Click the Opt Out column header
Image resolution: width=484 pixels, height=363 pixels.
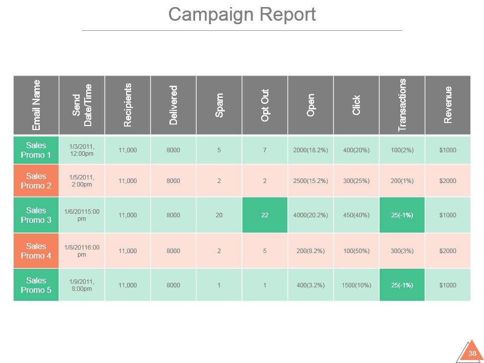click(265, 105)
